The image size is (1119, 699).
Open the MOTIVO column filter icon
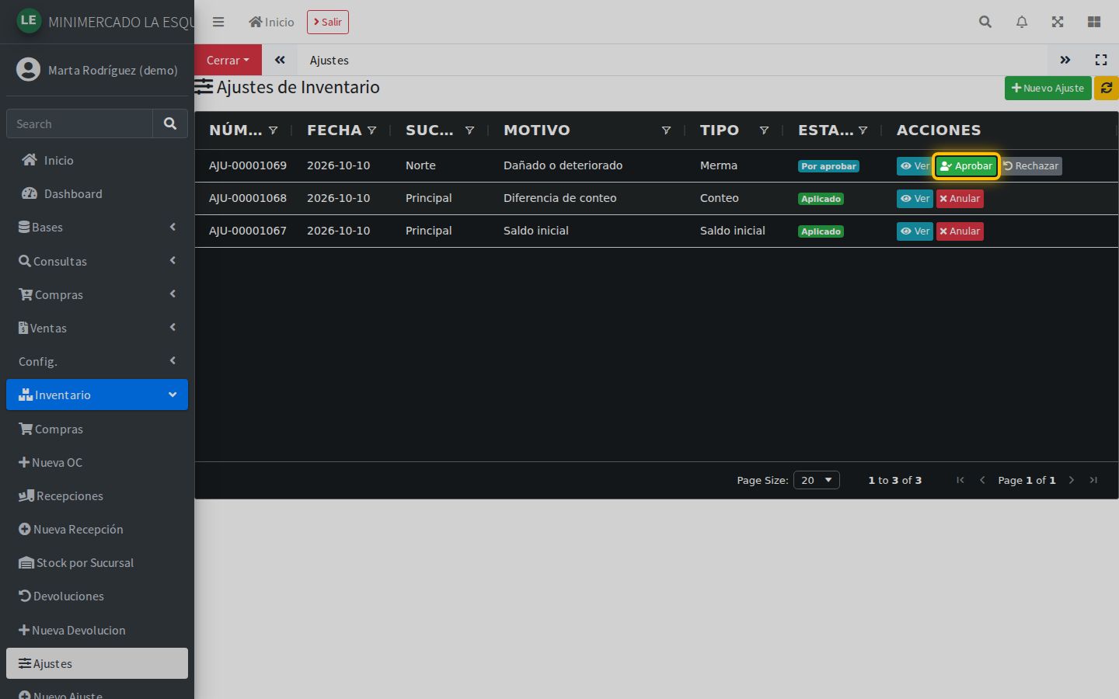pos(666,130)
